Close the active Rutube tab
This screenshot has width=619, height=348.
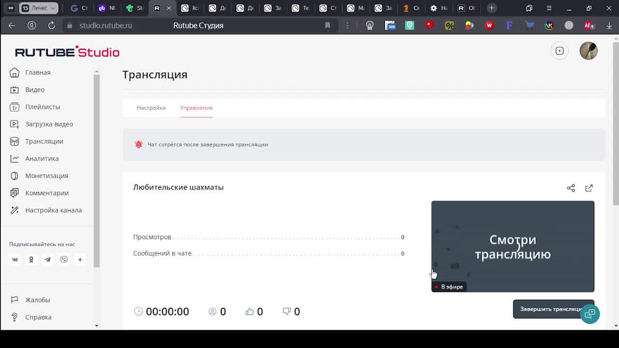pos(169,8)
